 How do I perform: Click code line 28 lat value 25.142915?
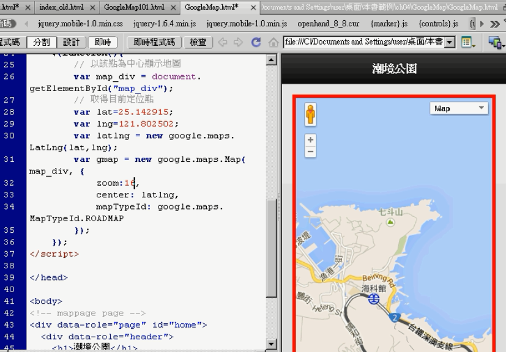pyautogui.click(x=144, y=112)
